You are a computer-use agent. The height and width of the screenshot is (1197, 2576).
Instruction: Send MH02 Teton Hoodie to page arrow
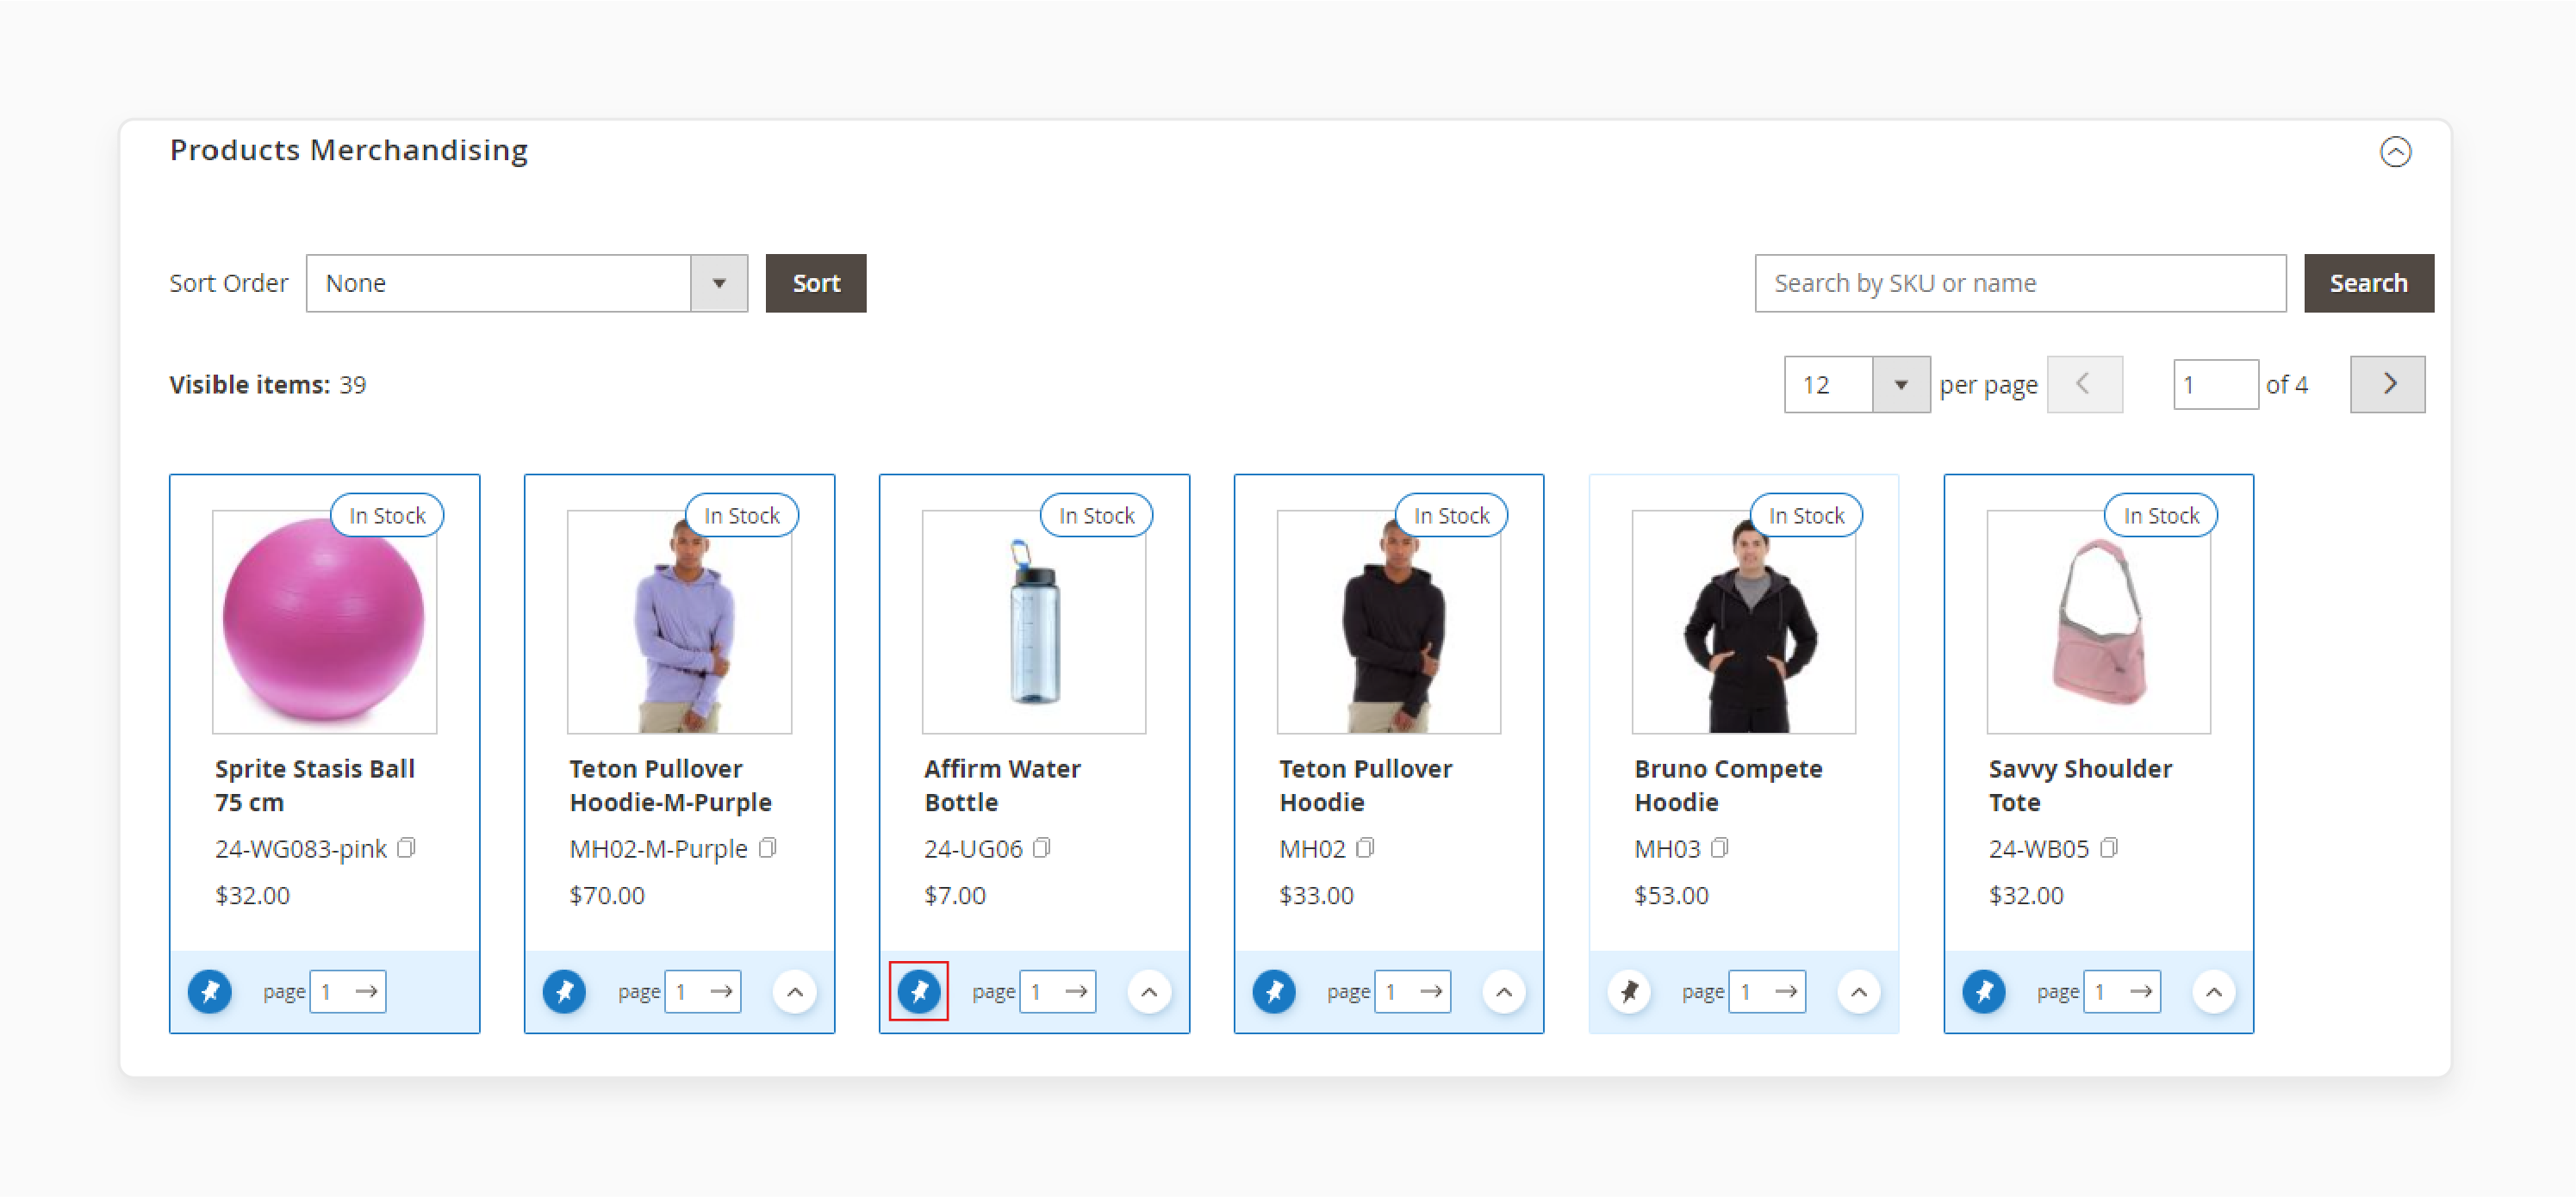(1432, 991)
